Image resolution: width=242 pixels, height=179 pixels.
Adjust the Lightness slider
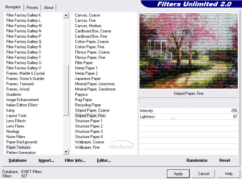[x=188, y=117]
